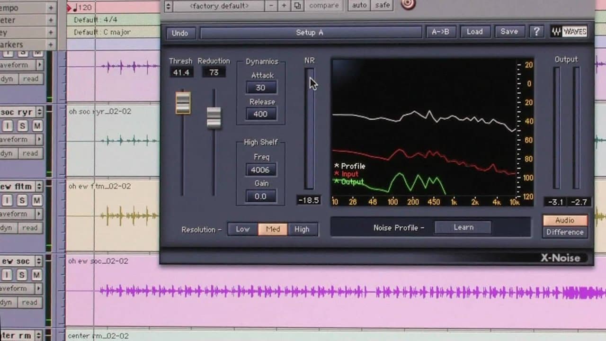This screenshot has height=341, width=606.
Task: Add a meter change with Meter plus
Action: (x=51, y=20)
